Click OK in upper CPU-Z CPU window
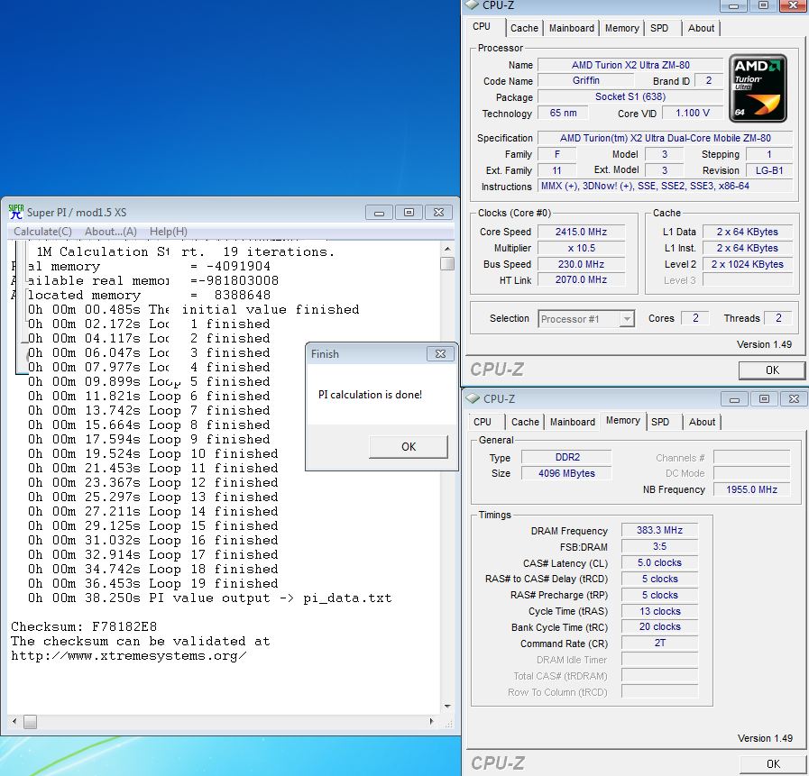The width and height of the screenshot is (809, 776). [x=772, y=370]
